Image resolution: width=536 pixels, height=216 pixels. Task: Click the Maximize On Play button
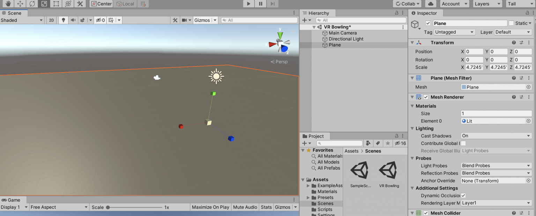[x=210, y=207]
